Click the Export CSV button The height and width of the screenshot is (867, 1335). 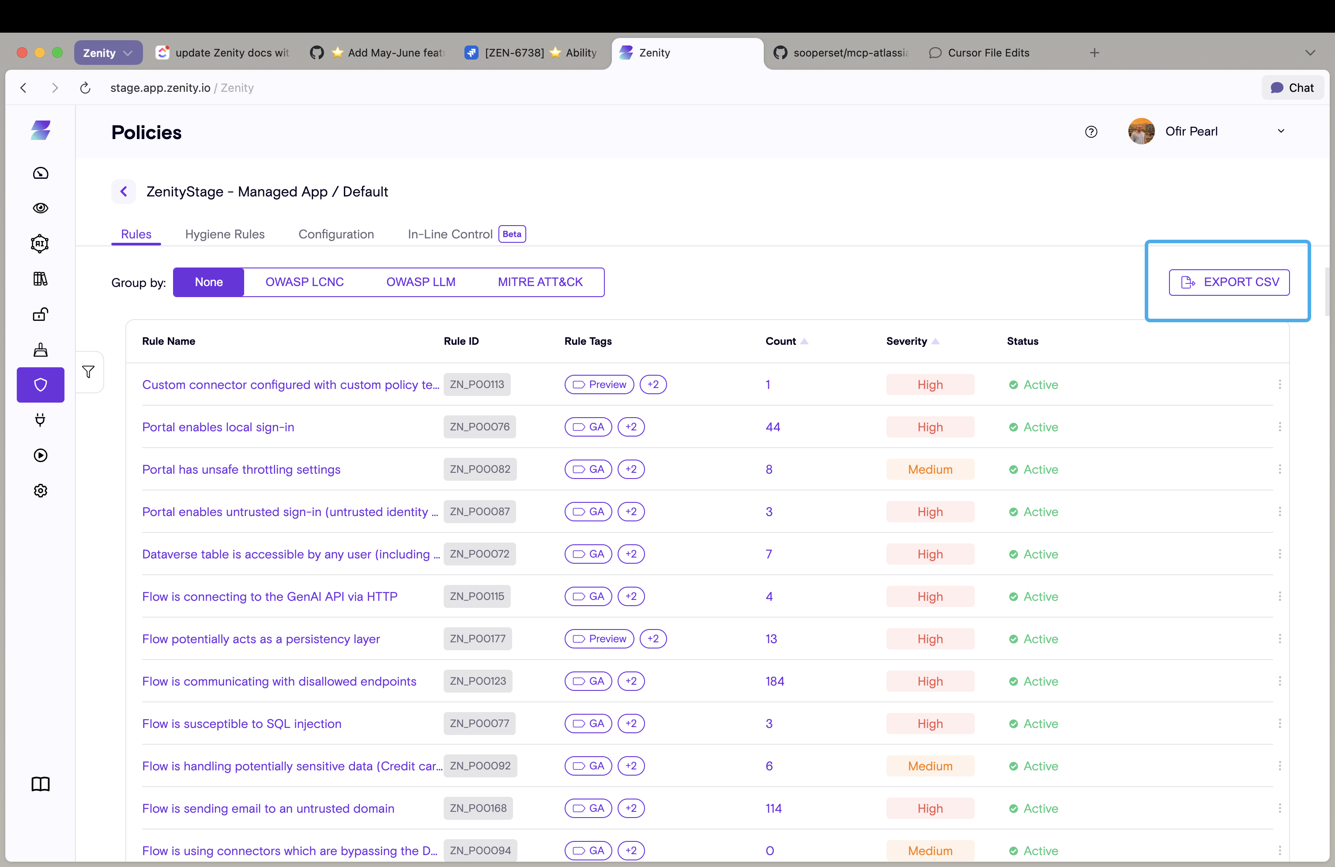1229,282
